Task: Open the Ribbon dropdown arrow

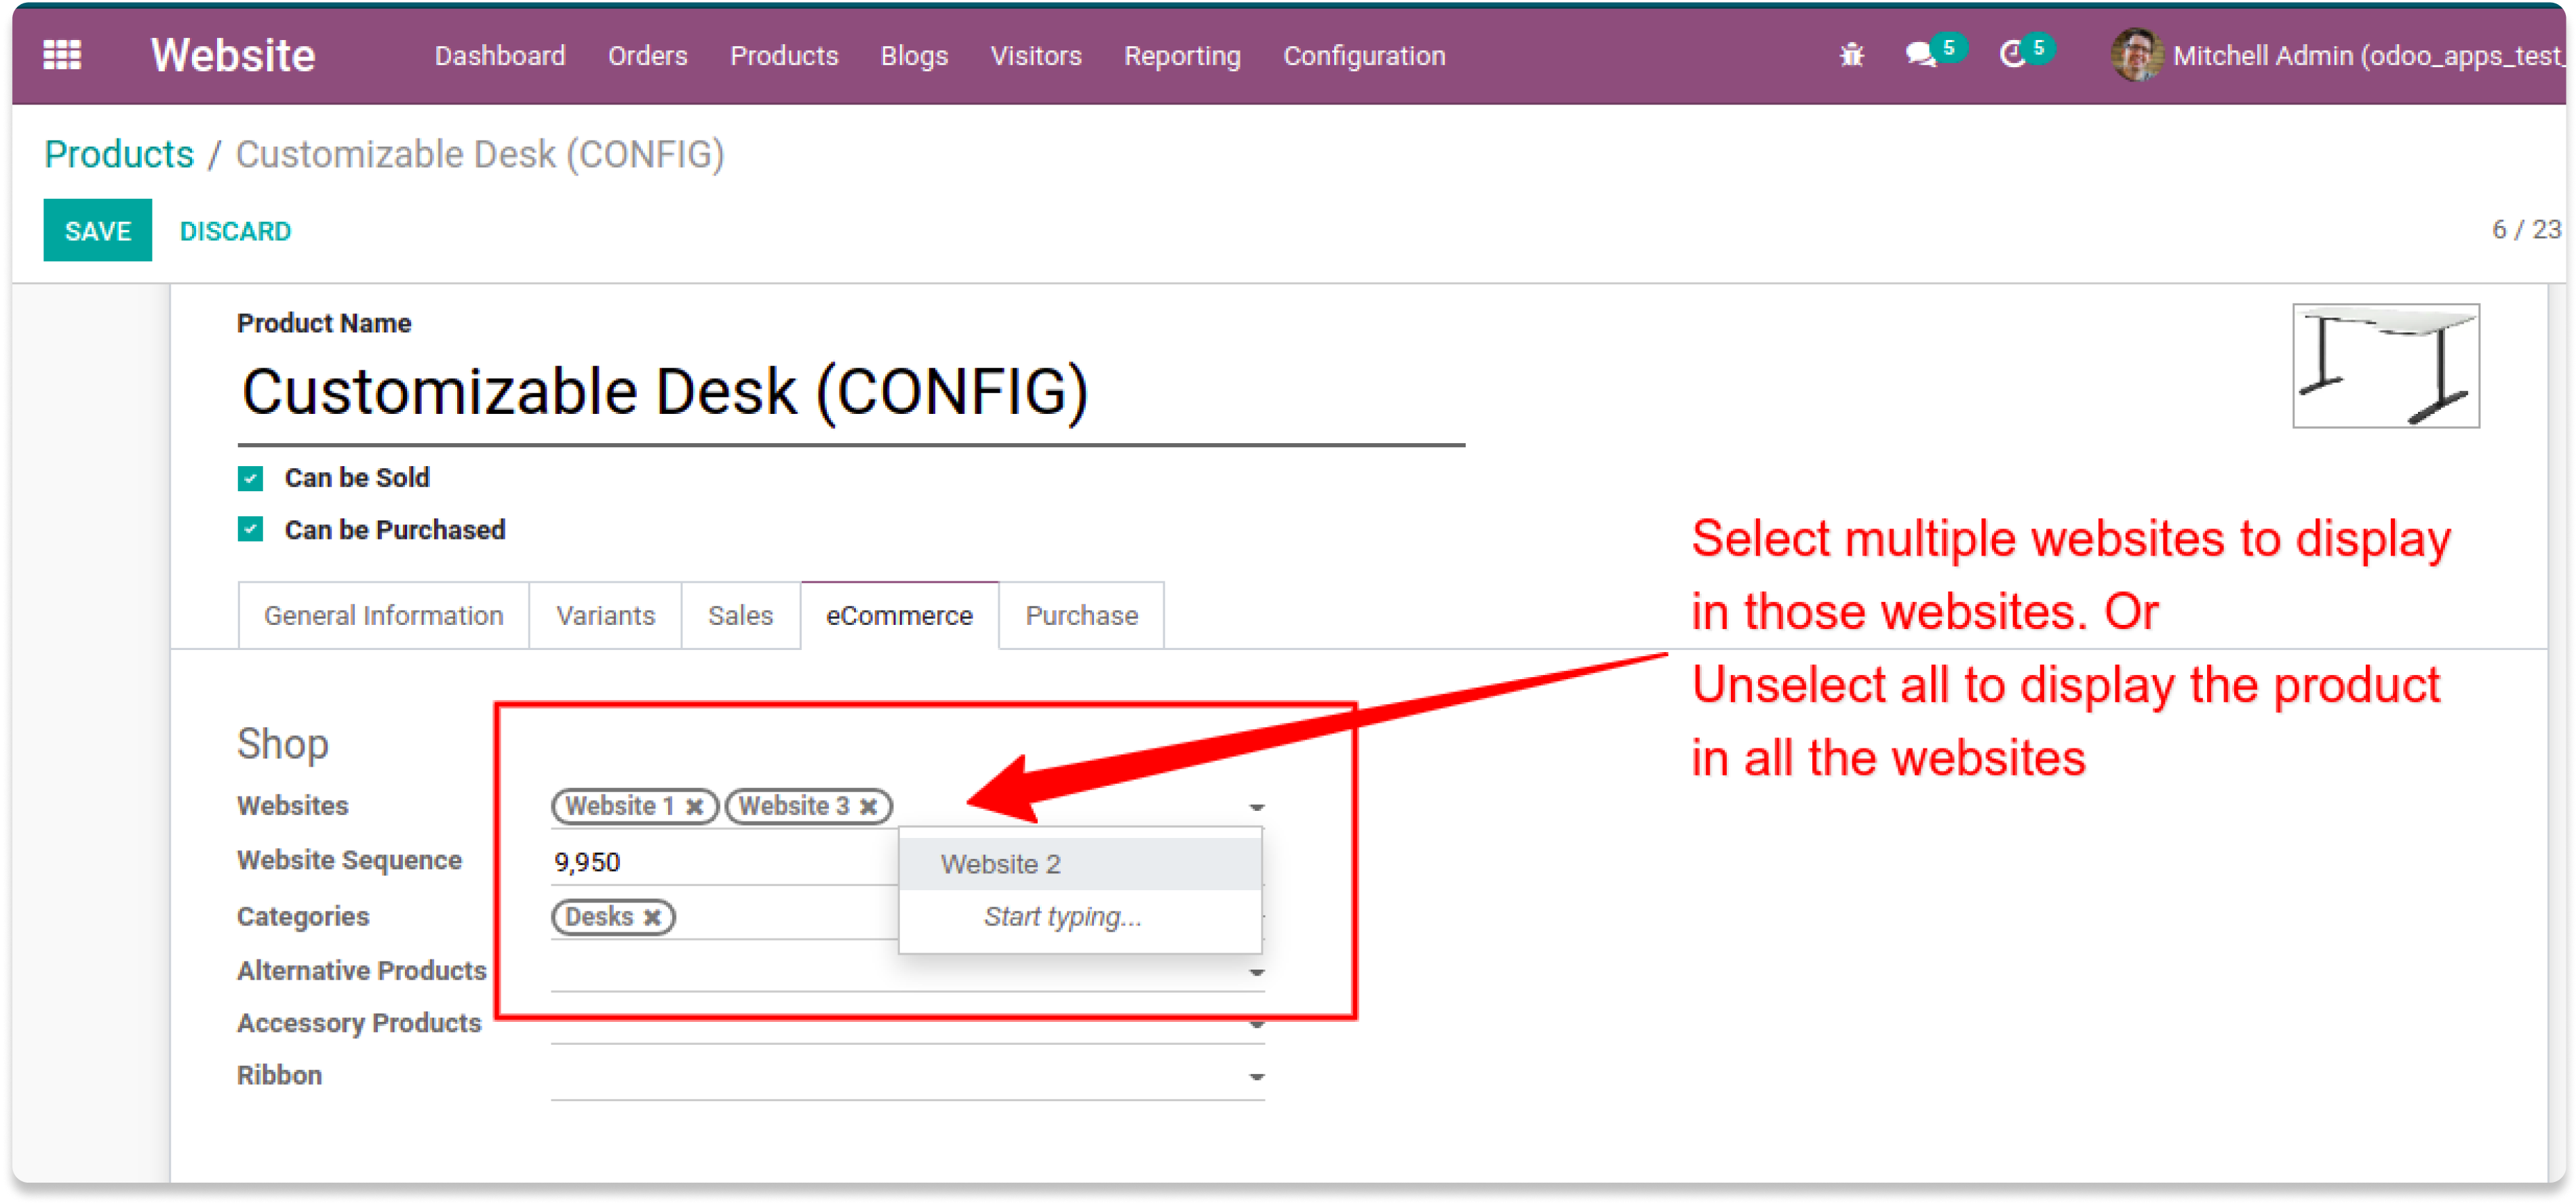Action: (1256, 1077)
